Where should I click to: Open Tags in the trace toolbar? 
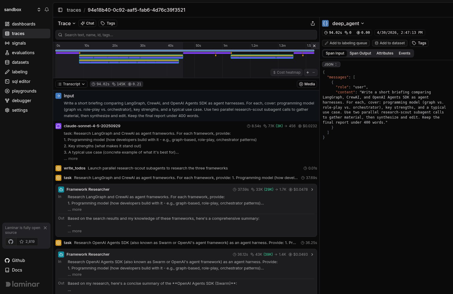click(108, 23)
